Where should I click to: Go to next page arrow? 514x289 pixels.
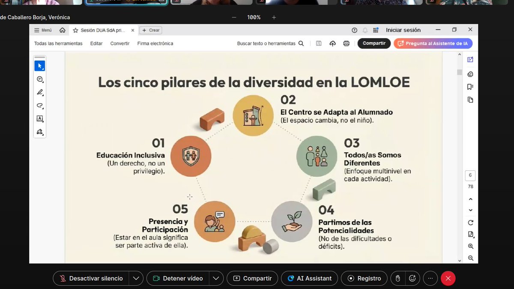471,210
